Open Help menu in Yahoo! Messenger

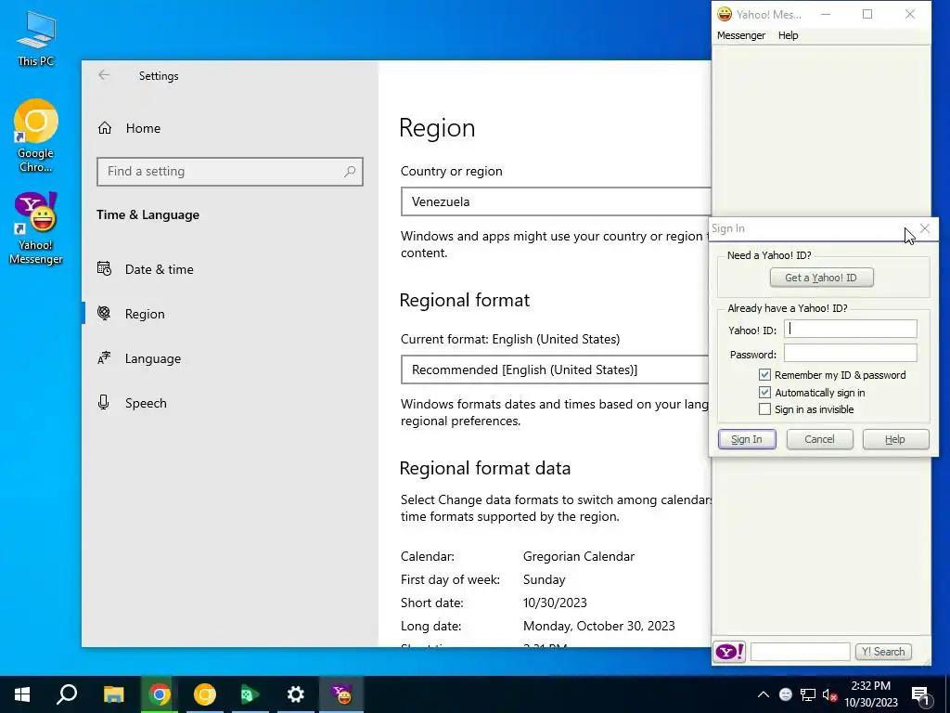789,35
